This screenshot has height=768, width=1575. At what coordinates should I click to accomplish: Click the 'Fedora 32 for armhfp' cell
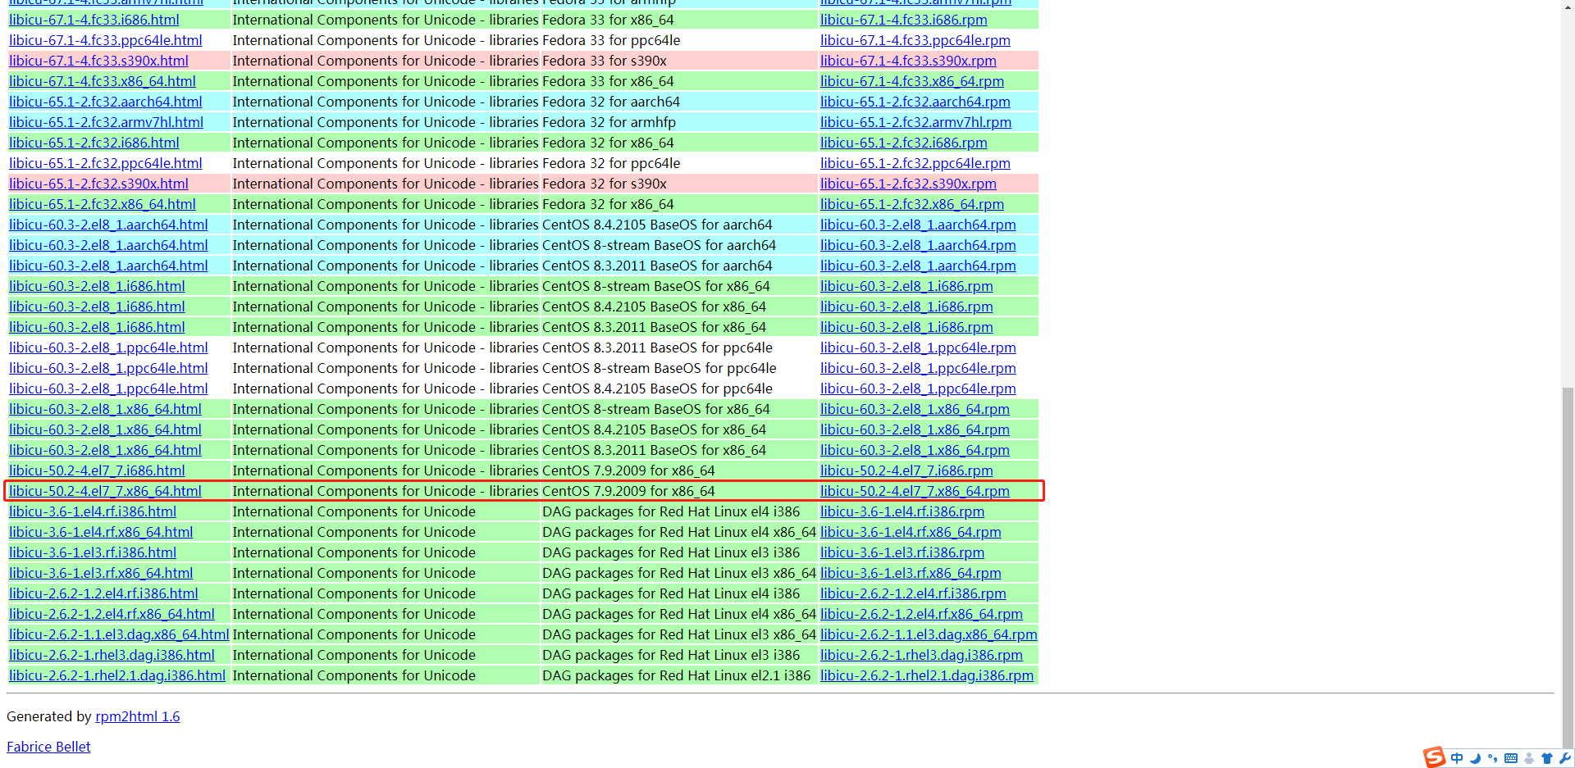coord(679,122)
